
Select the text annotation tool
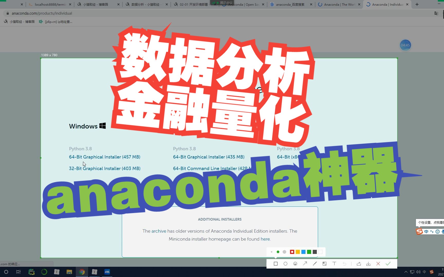click(x=334, y=263)
